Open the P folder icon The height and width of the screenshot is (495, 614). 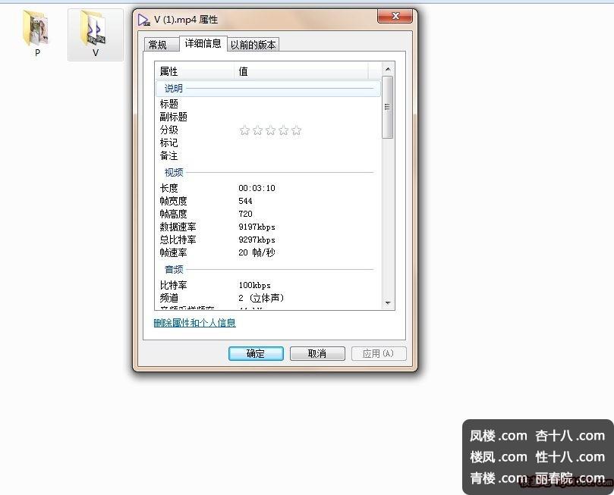pos(36,29)
